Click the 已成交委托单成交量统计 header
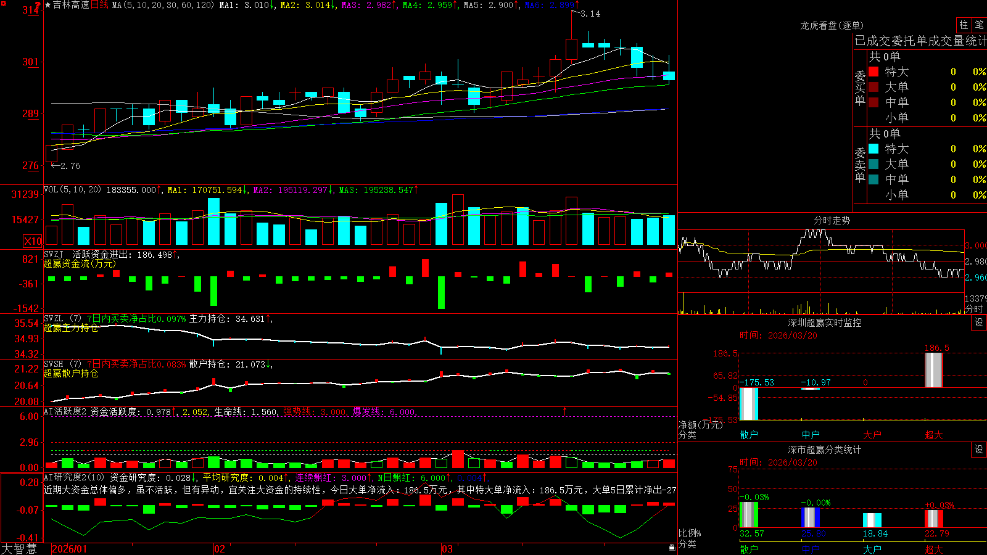This screenshot has width=987, height=555. click(920, 41)
